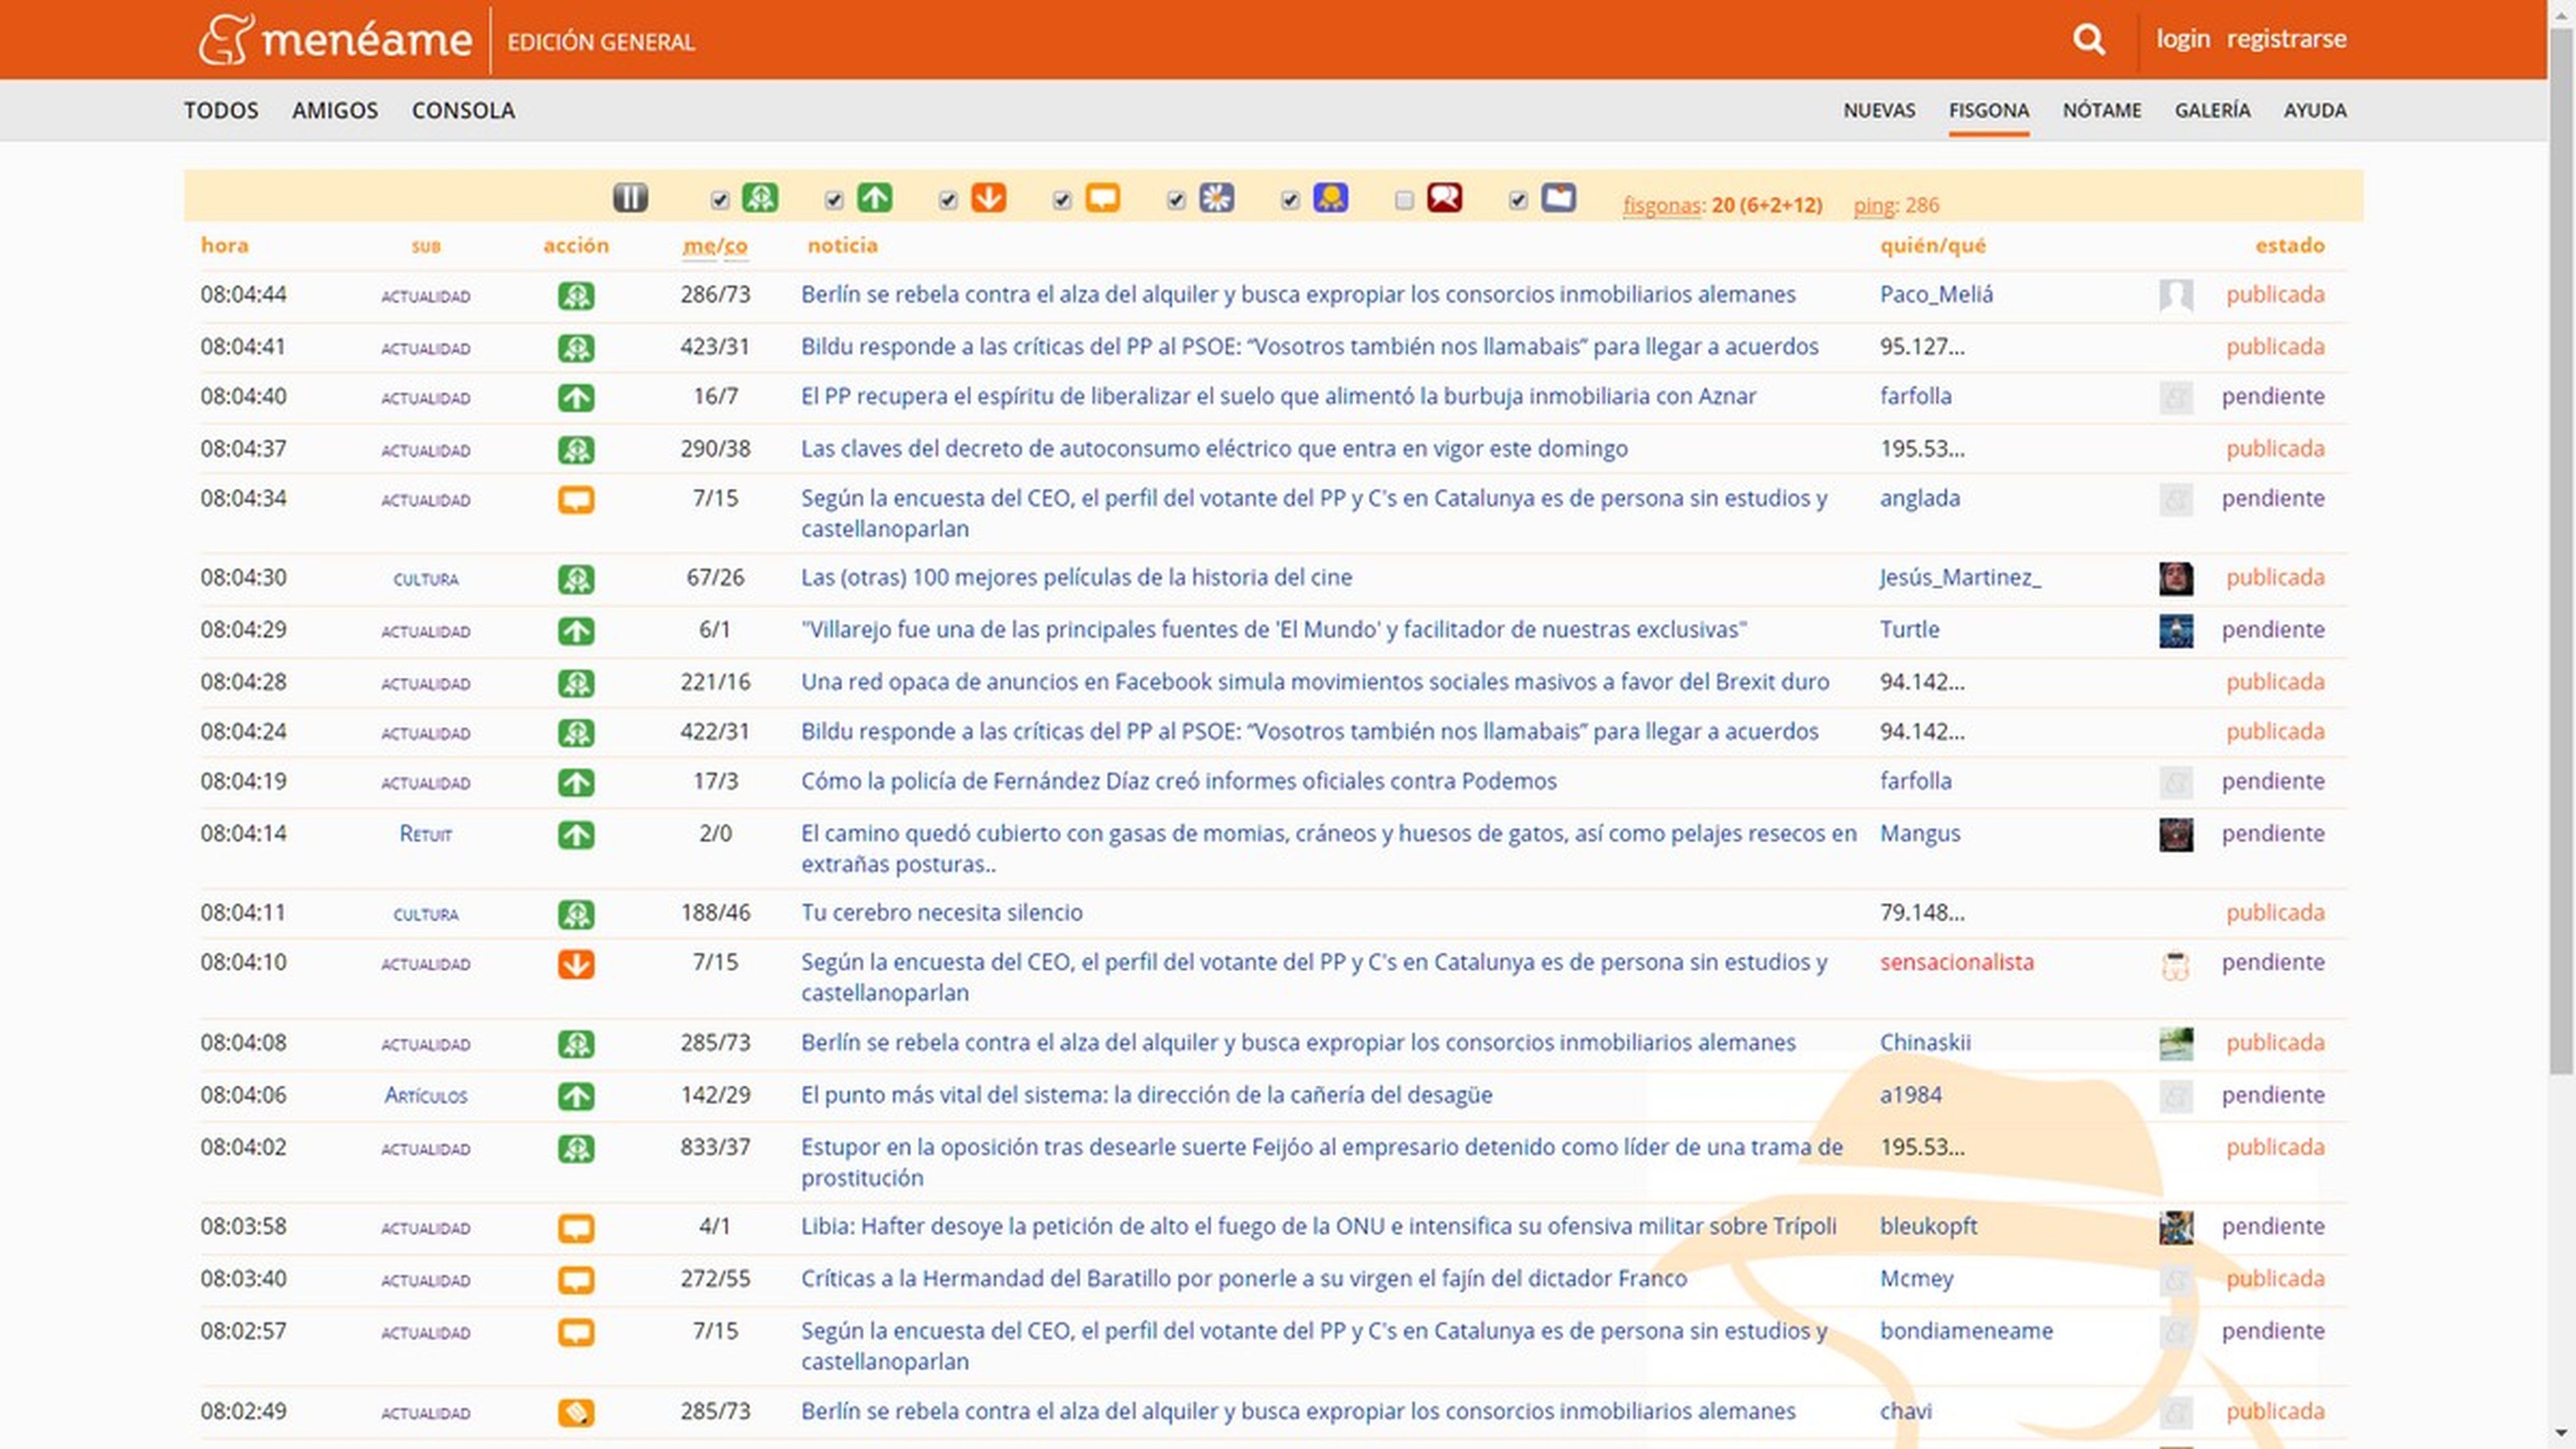Toggle the checkbox beside the daisy icon

coord(1176,201)
